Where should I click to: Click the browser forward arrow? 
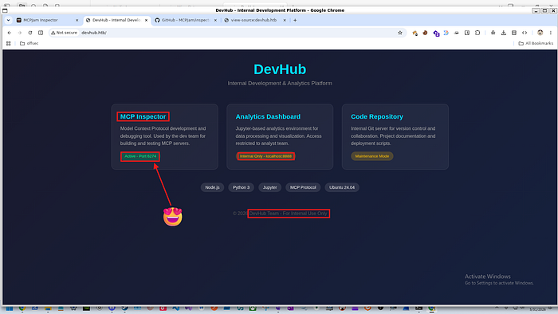click(20, 33)
